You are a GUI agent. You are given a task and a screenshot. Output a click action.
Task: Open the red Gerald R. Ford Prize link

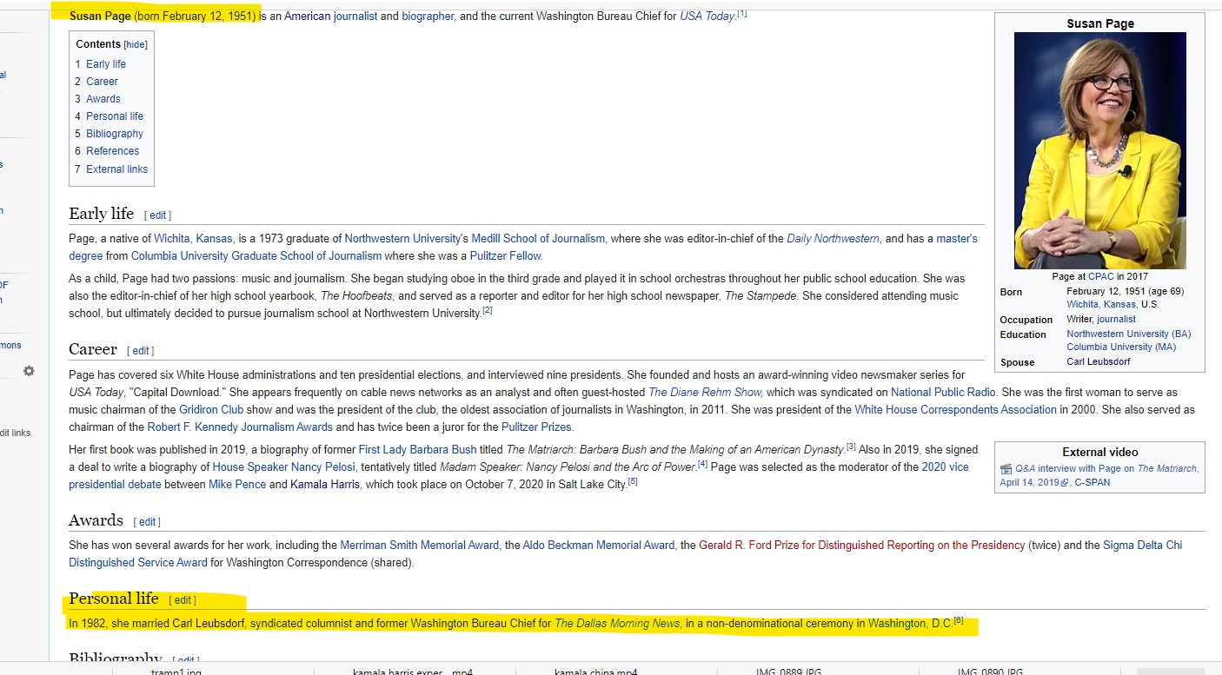[861, 546]
